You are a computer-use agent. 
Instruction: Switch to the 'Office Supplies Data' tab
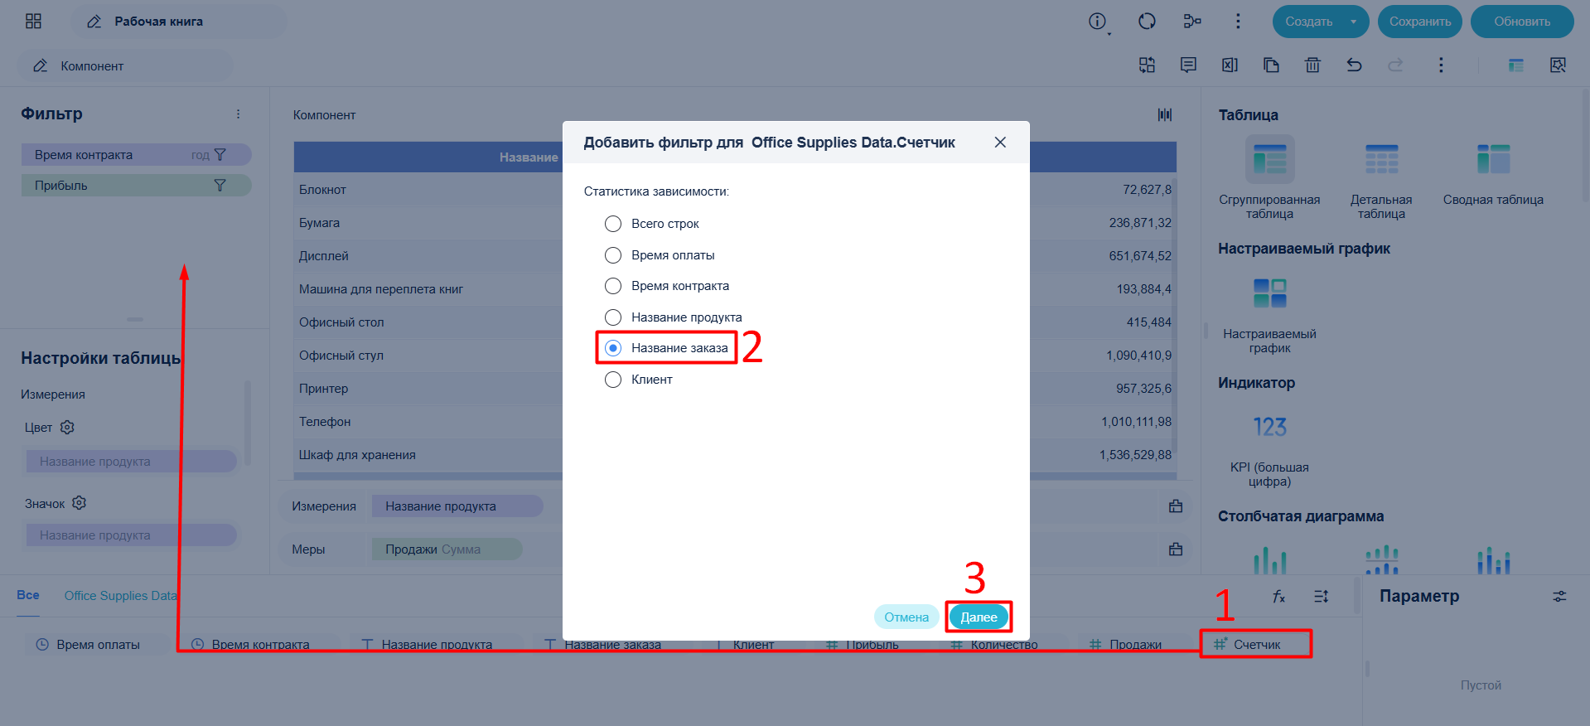121,596
